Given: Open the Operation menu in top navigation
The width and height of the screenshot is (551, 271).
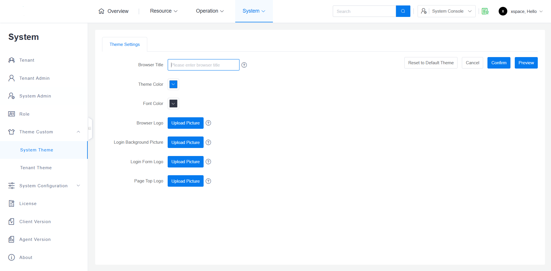Looking at the screenshot, I should tap(210, 11).
